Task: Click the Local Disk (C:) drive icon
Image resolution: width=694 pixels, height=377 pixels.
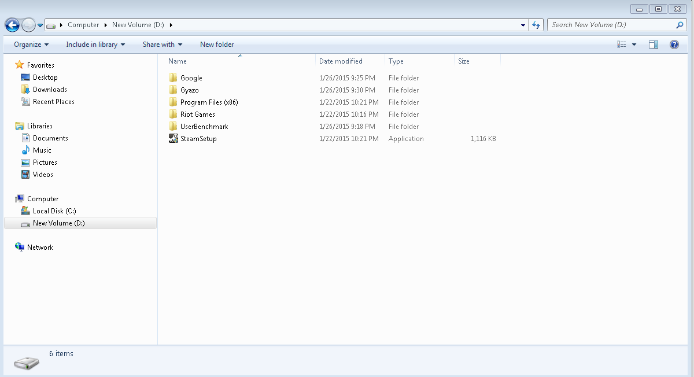Action: 25,211
